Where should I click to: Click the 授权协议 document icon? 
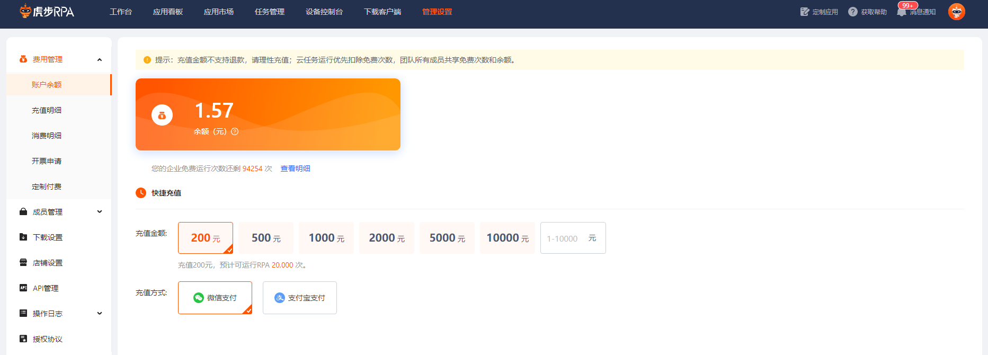[23, 339]
